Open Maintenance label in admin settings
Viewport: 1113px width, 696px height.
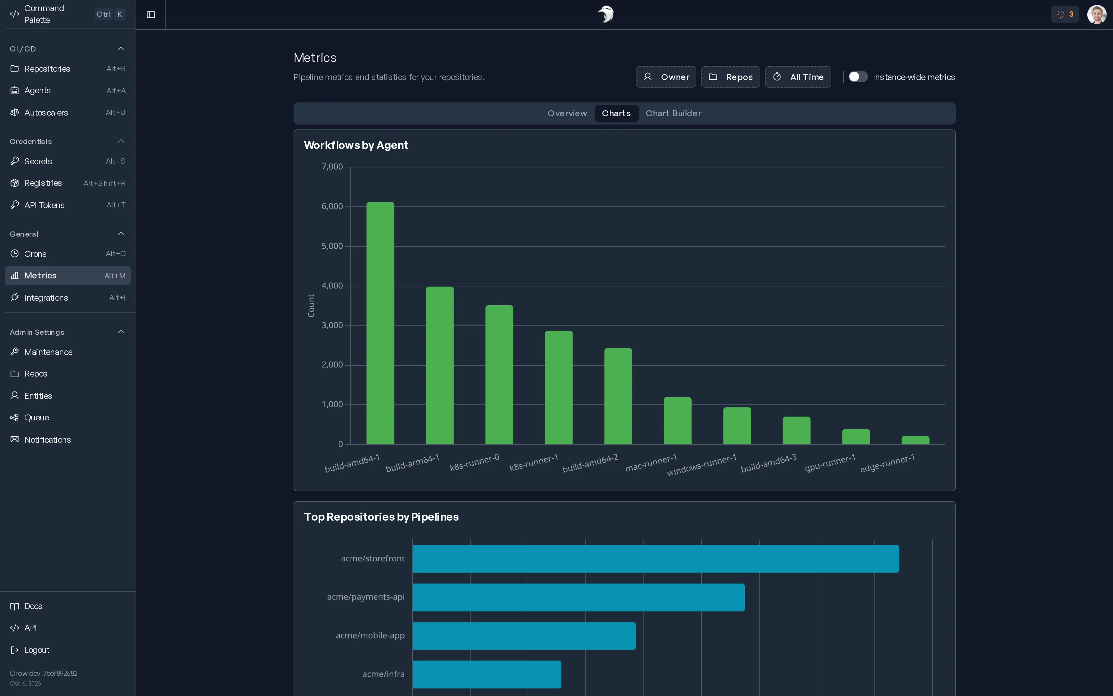tap(48, 352)
